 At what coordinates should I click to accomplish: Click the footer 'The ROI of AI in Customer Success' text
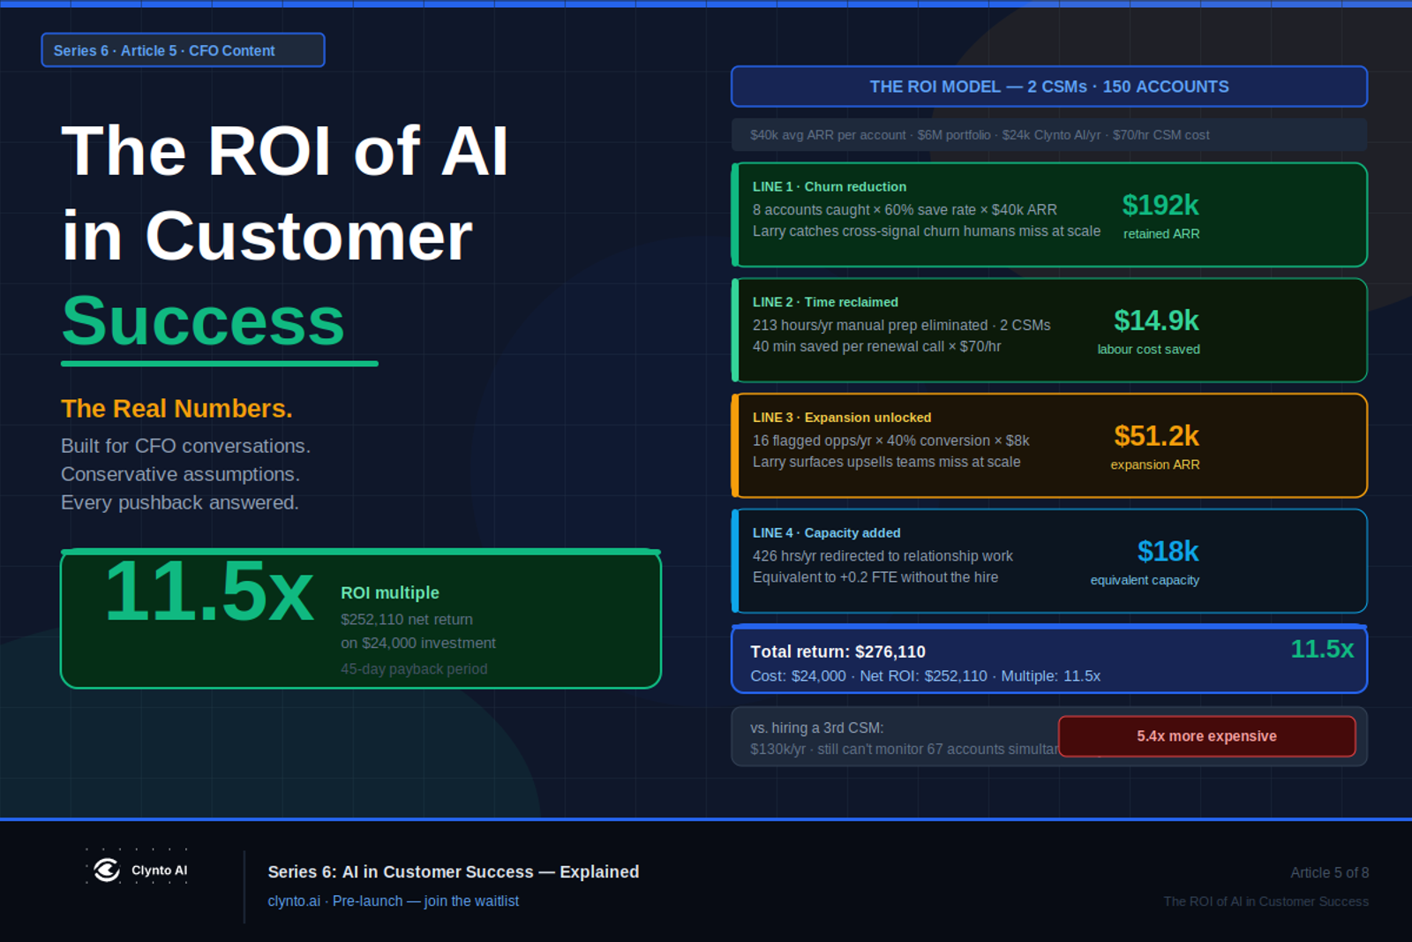[x=1266, y=901]
